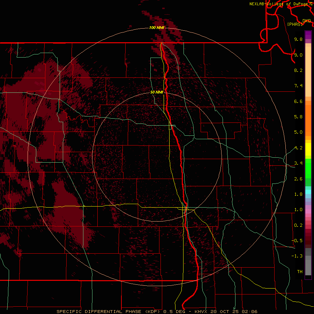The height and width of the screenshot is (314, 314).
Task: Click the 02:06 timestamp in the caption
Action: point(249,312)
